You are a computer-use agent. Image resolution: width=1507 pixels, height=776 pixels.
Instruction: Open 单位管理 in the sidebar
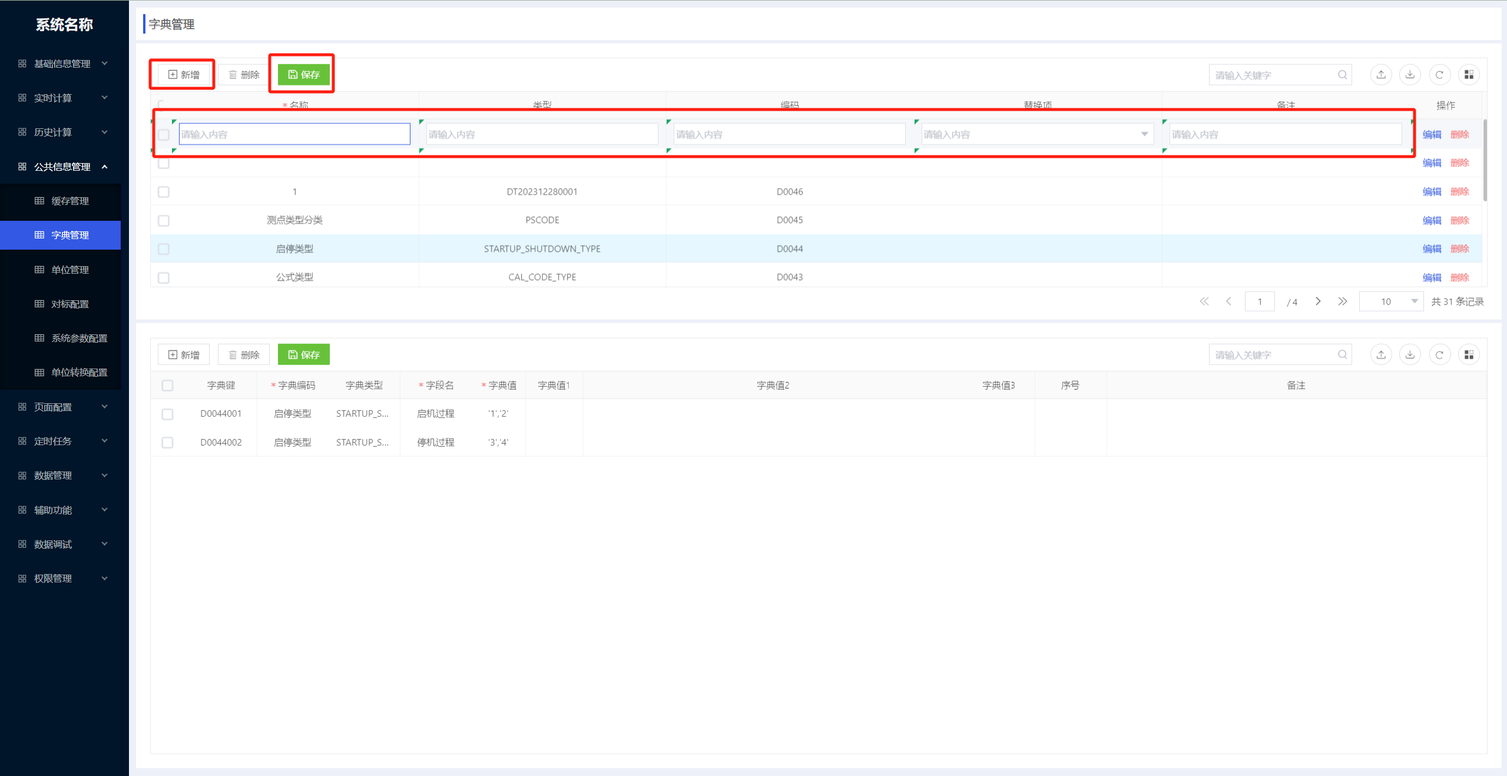[x=61, y=270]
